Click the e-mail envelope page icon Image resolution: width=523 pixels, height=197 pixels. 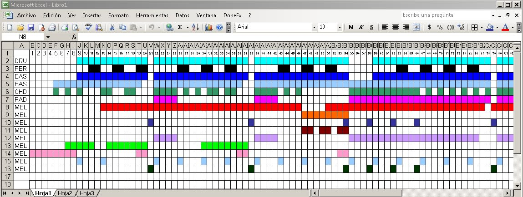pyautogui.click(x=52, y=27)
